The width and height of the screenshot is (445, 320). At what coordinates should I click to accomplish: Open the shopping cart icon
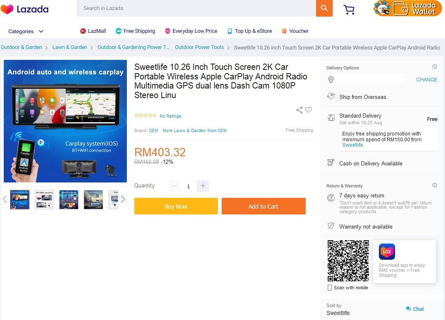pos(349,10)
